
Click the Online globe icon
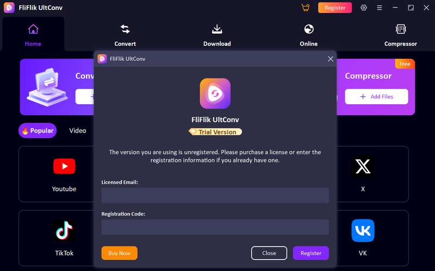click(309, 29)
